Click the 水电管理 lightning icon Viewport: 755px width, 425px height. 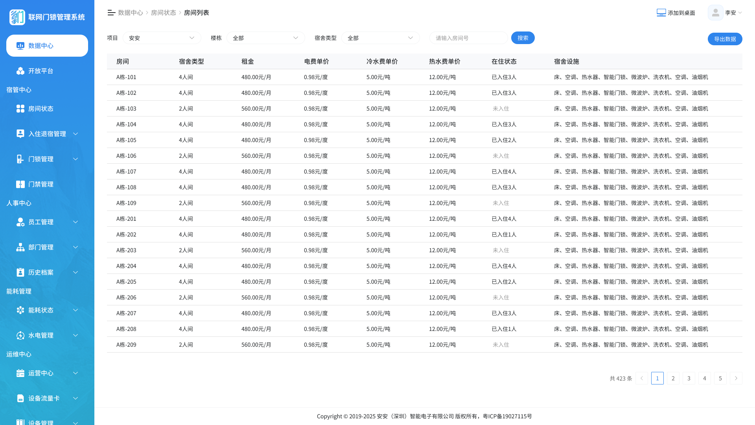coord(20,335)
